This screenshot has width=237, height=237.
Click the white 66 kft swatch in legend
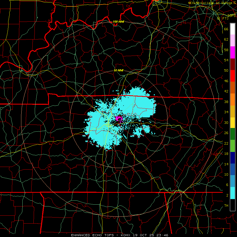[x=233, y=29]
